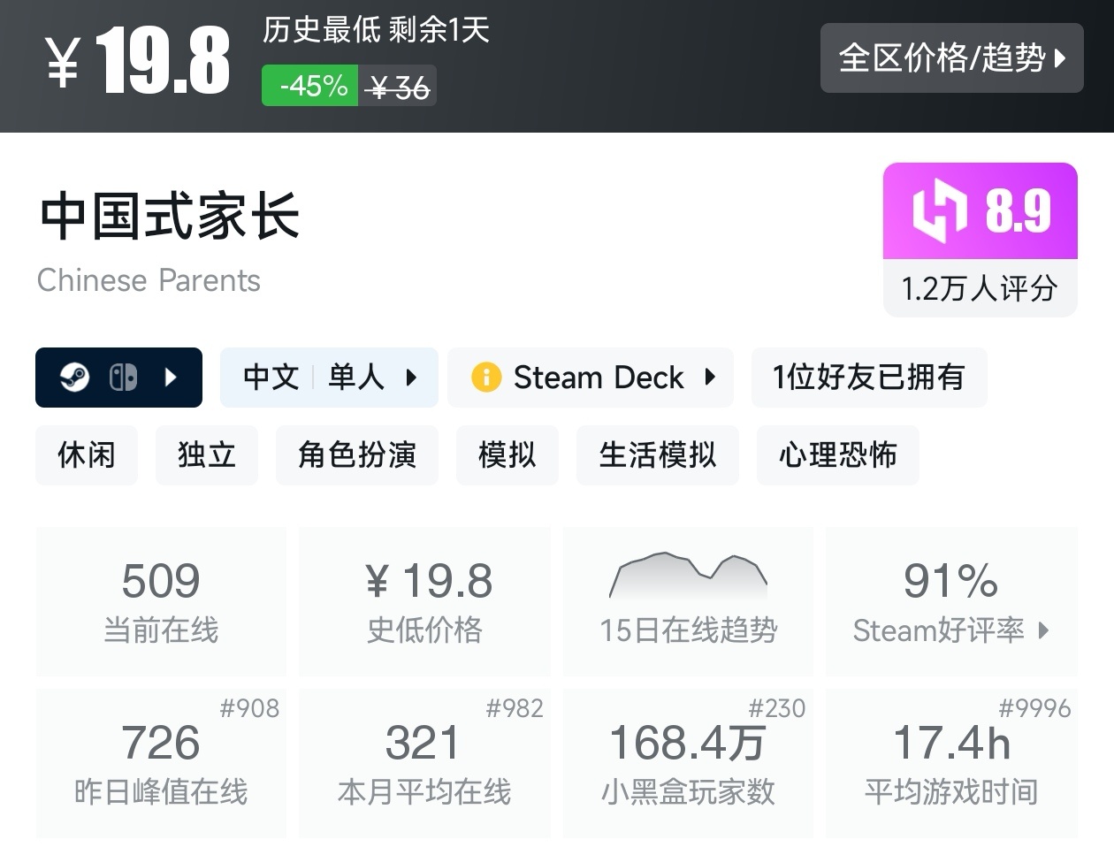
Task: Select the 模拟 tag
Action: click(x=507, y=455)
